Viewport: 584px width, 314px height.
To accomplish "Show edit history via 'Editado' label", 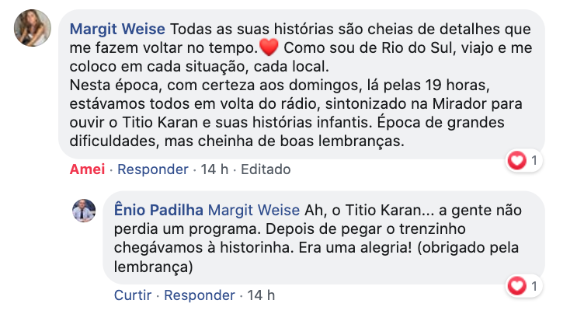I will click(265, 169).
